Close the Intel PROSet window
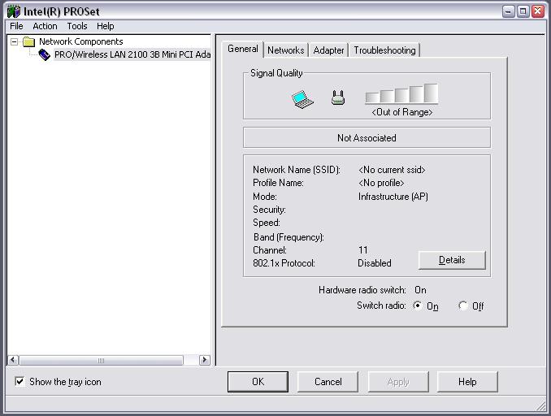 click(538, 11)
